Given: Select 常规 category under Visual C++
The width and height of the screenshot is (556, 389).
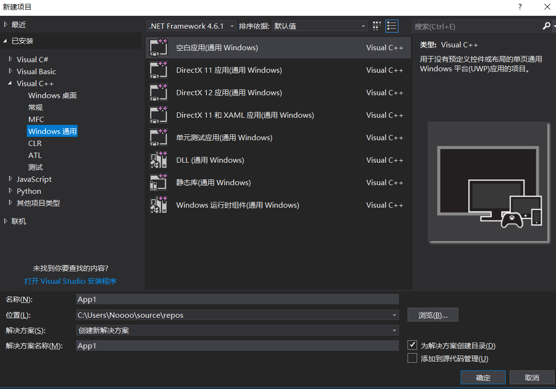Looking at the screenshot, I should pyautogui.click(x=35, y=107).
